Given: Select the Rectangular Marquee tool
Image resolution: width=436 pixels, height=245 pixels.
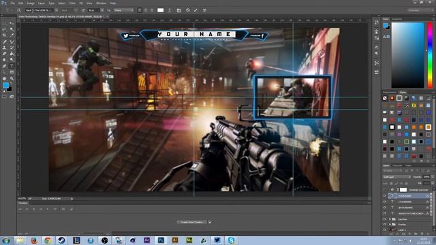Looking at the screenshot, I should click(5, 23).
